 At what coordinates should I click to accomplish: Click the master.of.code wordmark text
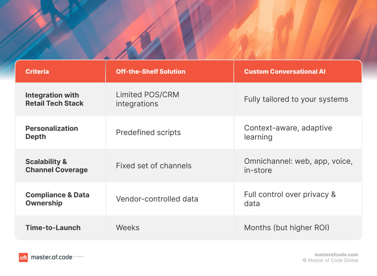point(51,257)
